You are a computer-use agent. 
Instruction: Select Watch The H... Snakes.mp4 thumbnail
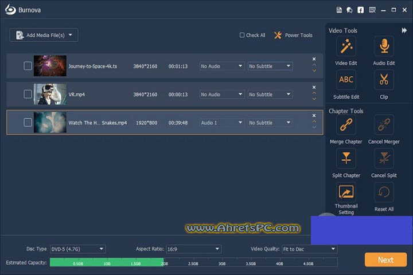coord(50,122)
